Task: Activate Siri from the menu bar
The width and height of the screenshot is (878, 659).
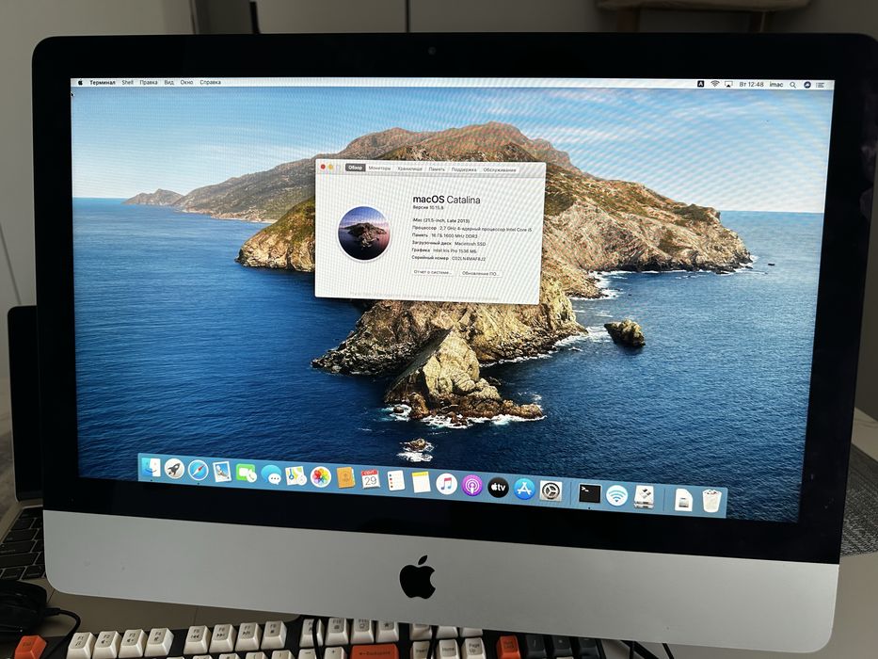Action: click(x=806, y=85)
